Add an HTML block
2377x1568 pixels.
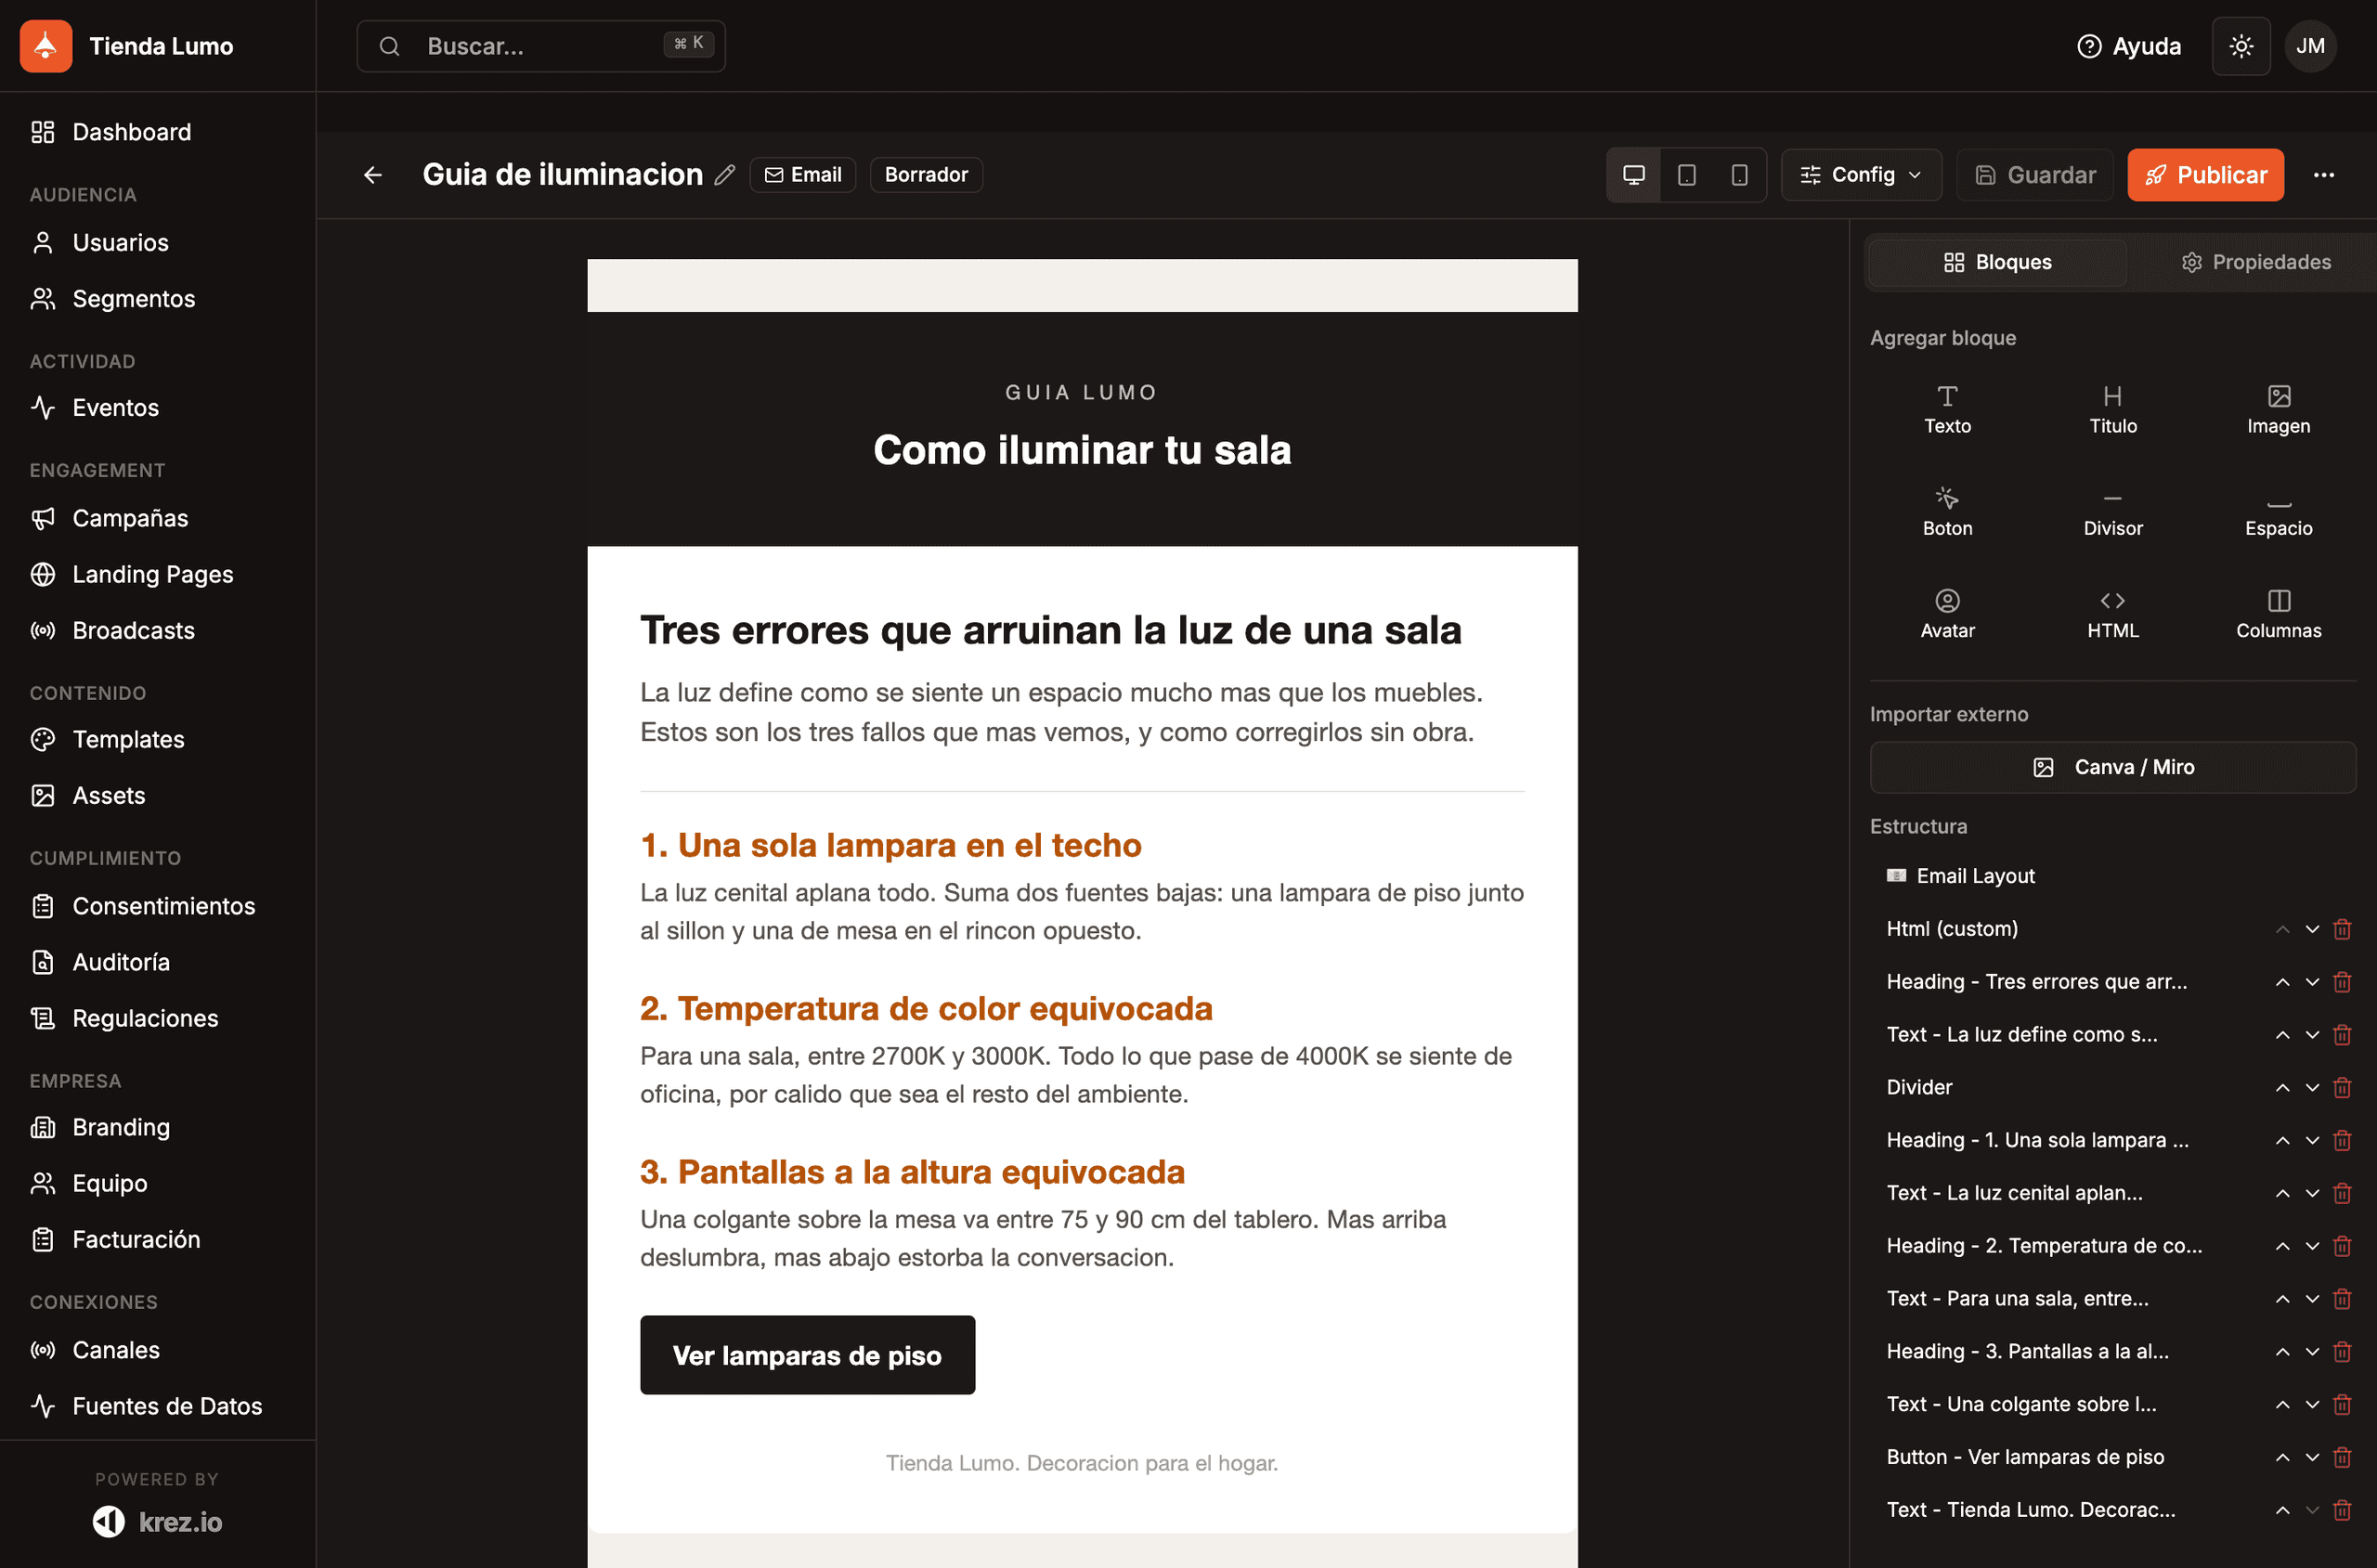tap(2112, 614)
